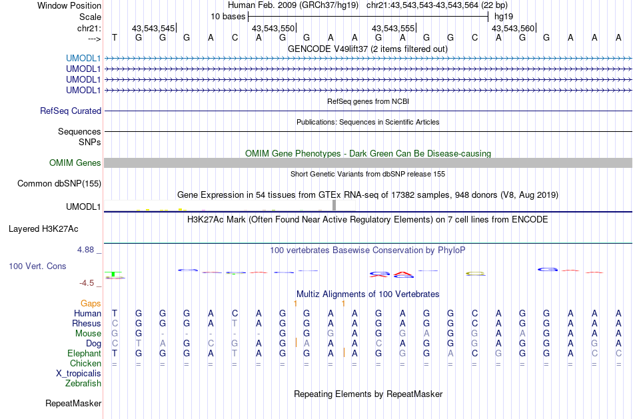
Task: Click the 43,543,560 position tick label
Action: (512, 28)
